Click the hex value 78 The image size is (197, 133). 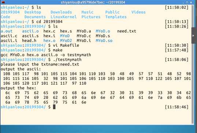pos(27,102)
